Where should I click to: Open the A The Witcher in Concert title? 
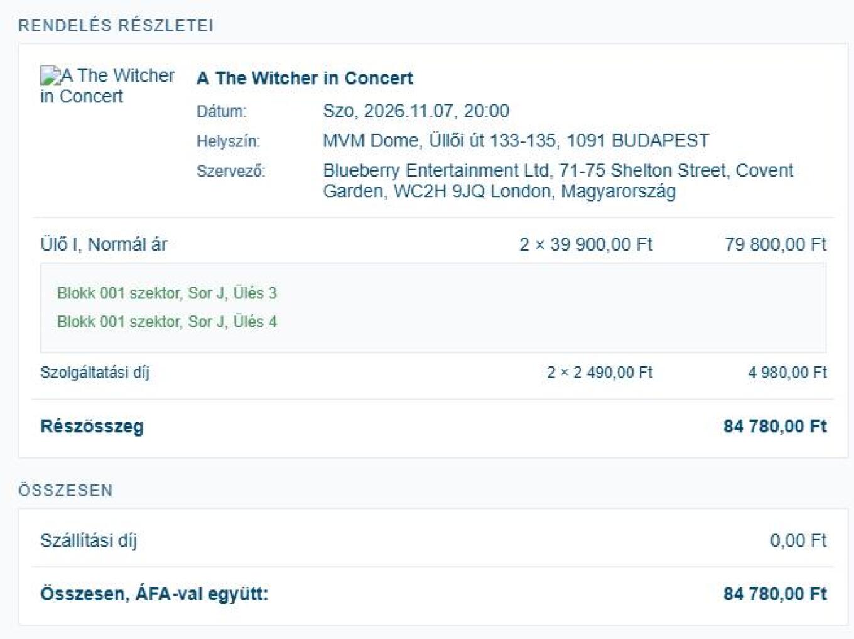[x=305, y=78]
